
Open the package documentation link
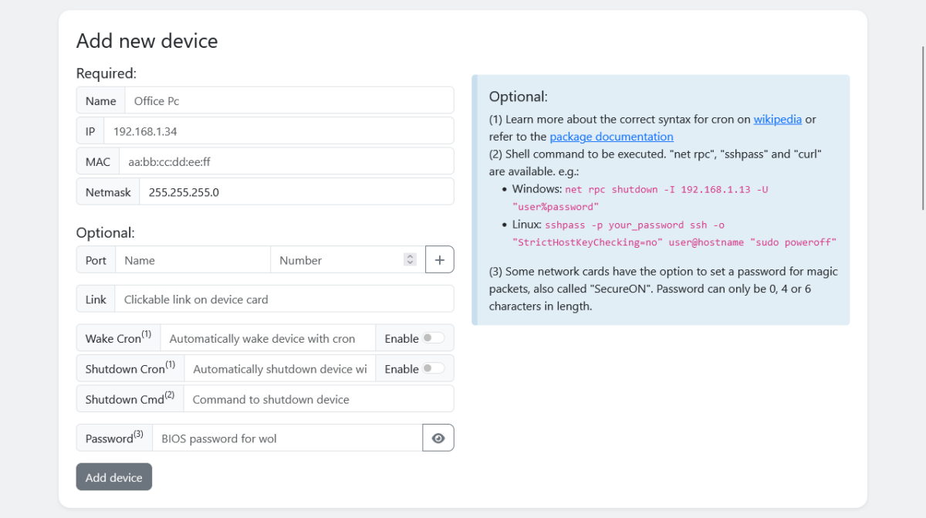pyautogui.click(x=611, y=137)
